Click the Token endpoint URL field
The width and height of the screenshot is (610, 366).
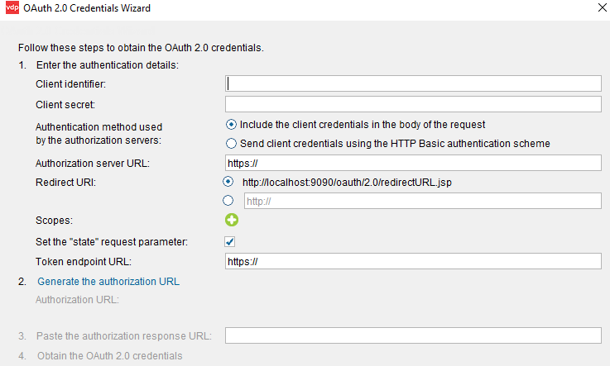[413, 261]
